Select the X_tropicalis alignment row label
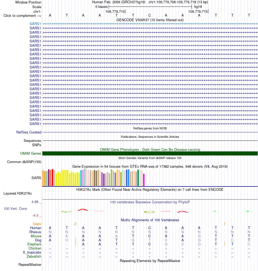This screenshot has height=271, width=258. click(x=32, y=252)
